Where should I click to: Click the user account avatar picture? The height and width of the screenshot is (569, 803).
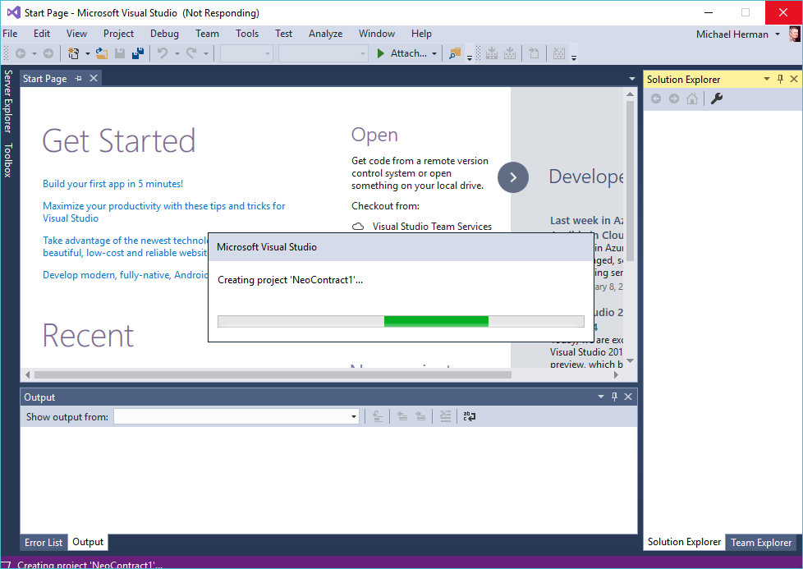794,34
